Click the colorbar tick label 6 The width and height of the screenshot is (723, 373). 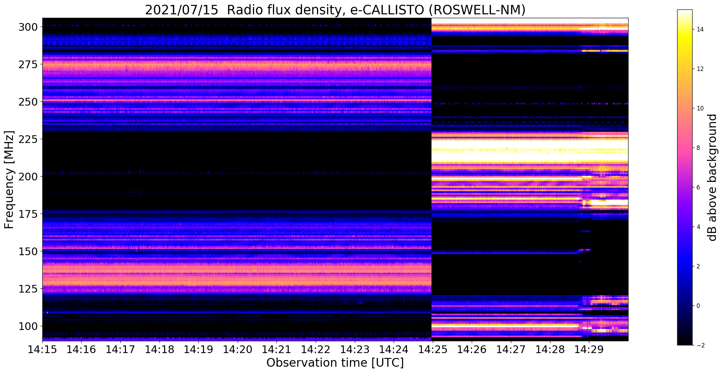[x=699, y=187]
